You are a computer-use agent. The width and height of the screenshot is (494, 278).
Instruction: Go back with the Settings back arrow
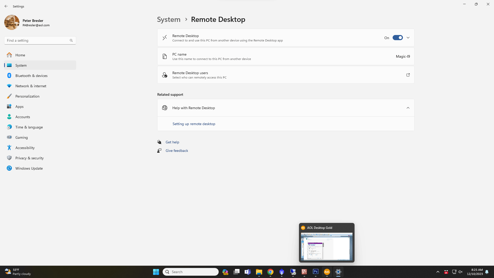[x=6, y=6]
